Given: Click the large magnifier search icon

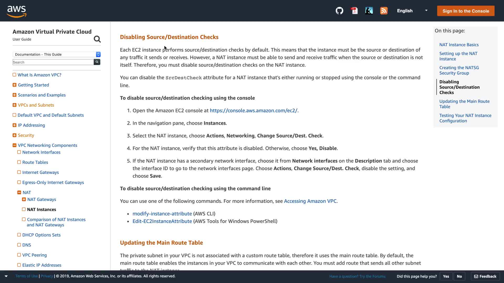Looking at the screenshot, I should [97, 39].
